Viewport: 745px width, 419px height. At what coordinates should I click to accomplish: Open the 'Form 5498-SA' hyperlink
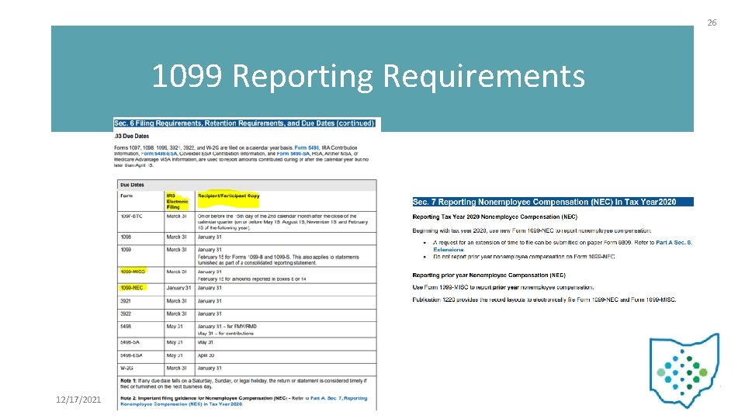pos(293,154)
